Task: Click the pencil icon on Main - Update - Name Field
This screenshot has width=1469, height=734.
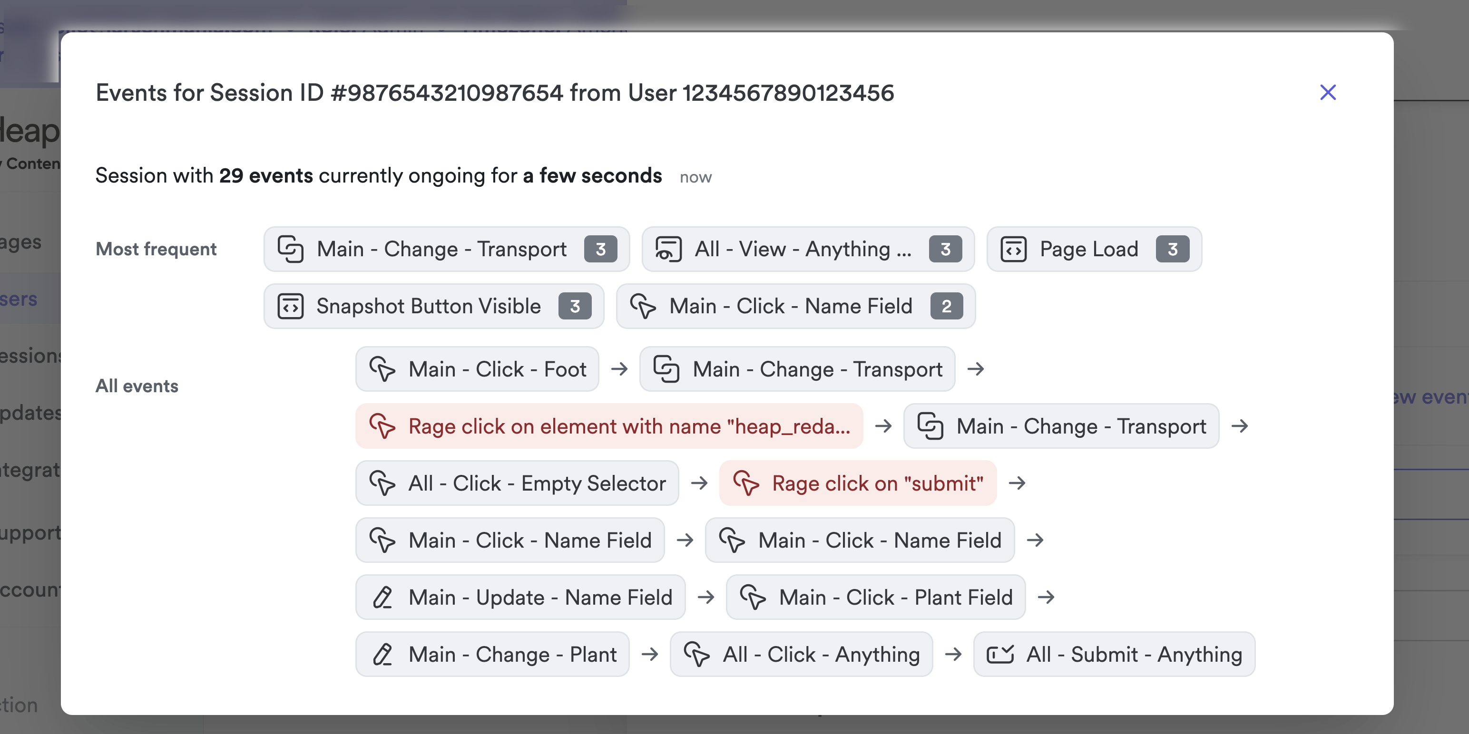Action: pos(382,597)
